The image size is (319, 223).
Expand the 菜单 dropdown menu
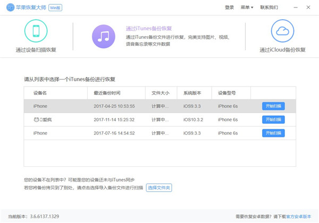(x=247, y=7)
